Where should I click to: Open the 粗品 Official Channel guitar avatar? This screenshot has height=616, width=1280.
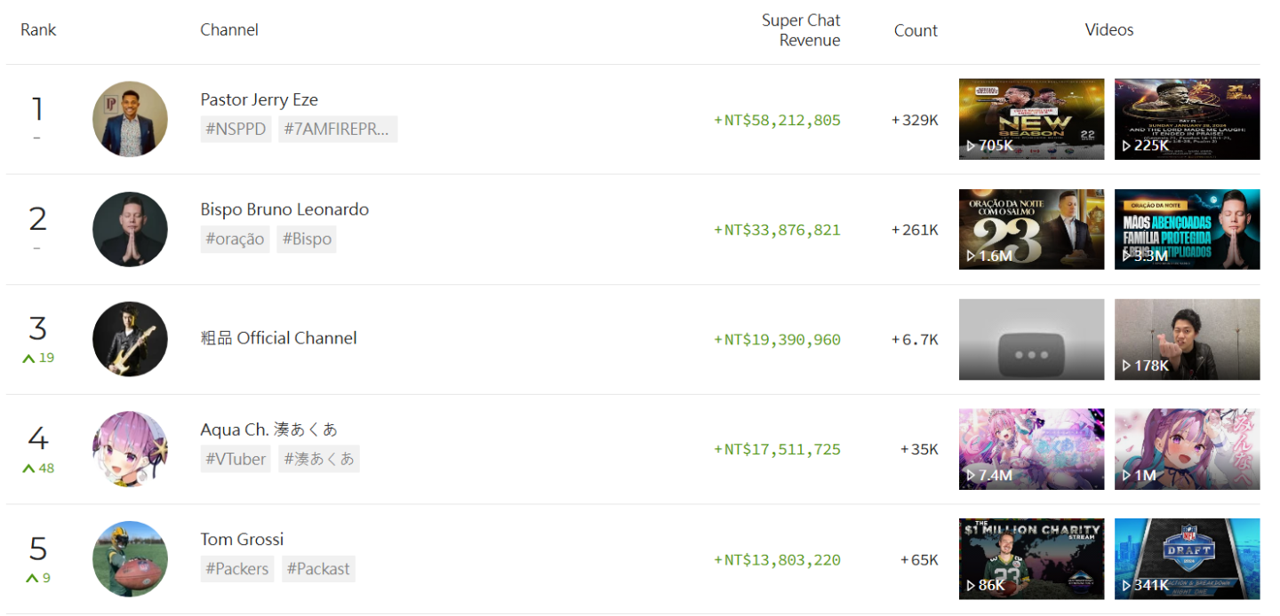click(130, 339)
